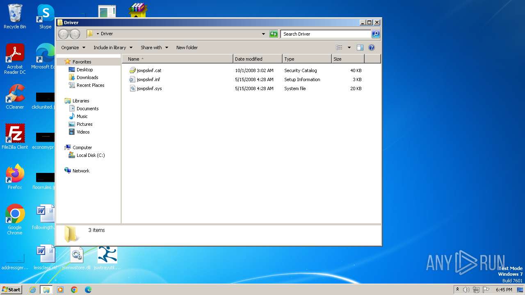Select Libraries in navigation pane

coord(81,101)
